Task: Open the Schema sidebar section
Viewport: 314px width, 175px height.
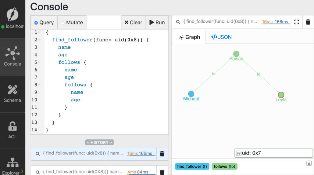Action: tap(13, 93)
